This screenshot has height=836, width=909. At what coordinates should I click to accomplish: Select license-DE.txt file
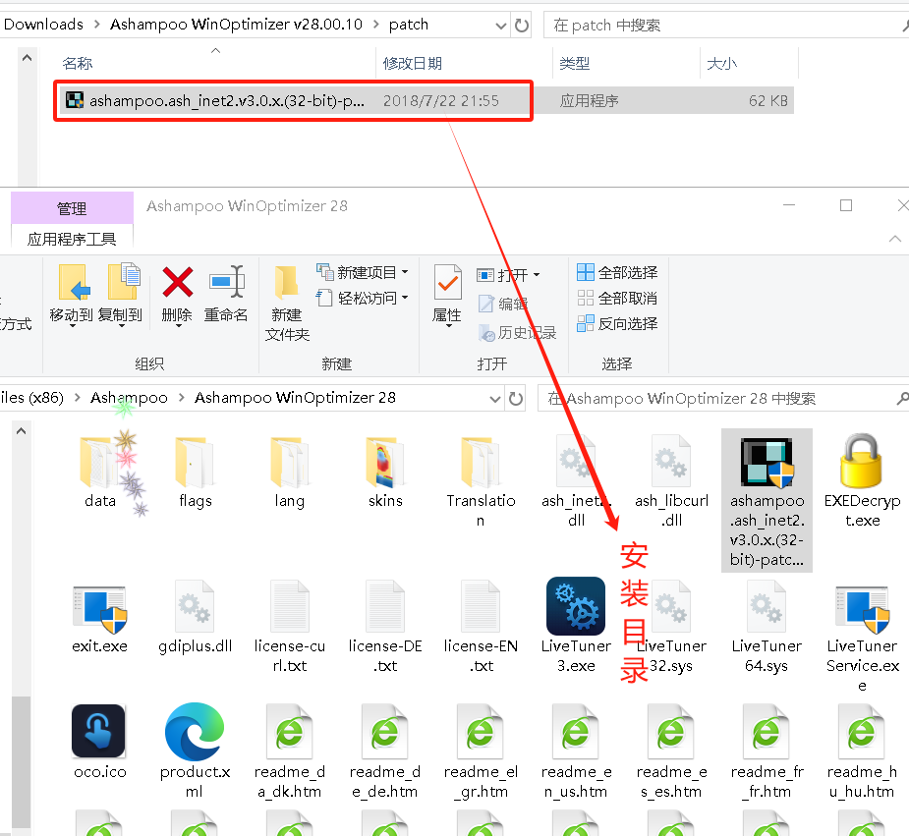point(385,628)
